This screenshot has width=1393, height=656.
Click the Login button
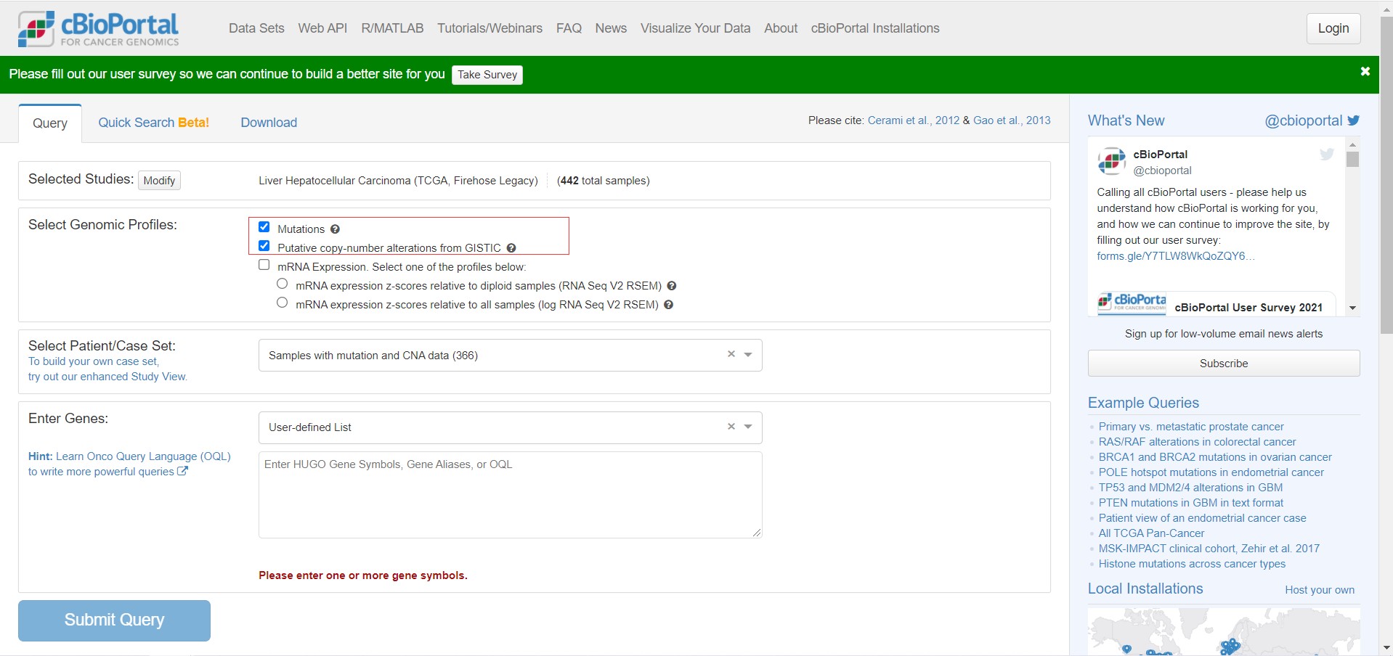point(1333,28)
